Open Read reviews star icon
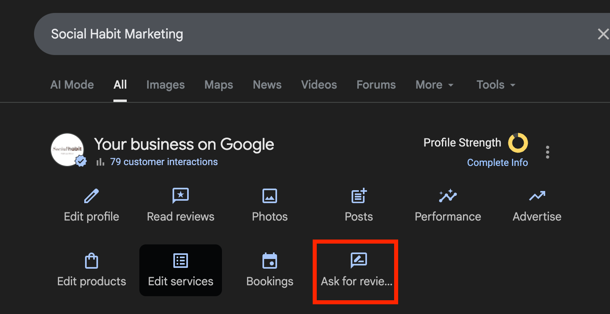This screenshot has width=610, height=314. pos(181,196)
